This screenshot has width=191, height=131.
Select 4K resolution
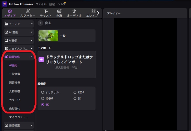pos(43,105)
